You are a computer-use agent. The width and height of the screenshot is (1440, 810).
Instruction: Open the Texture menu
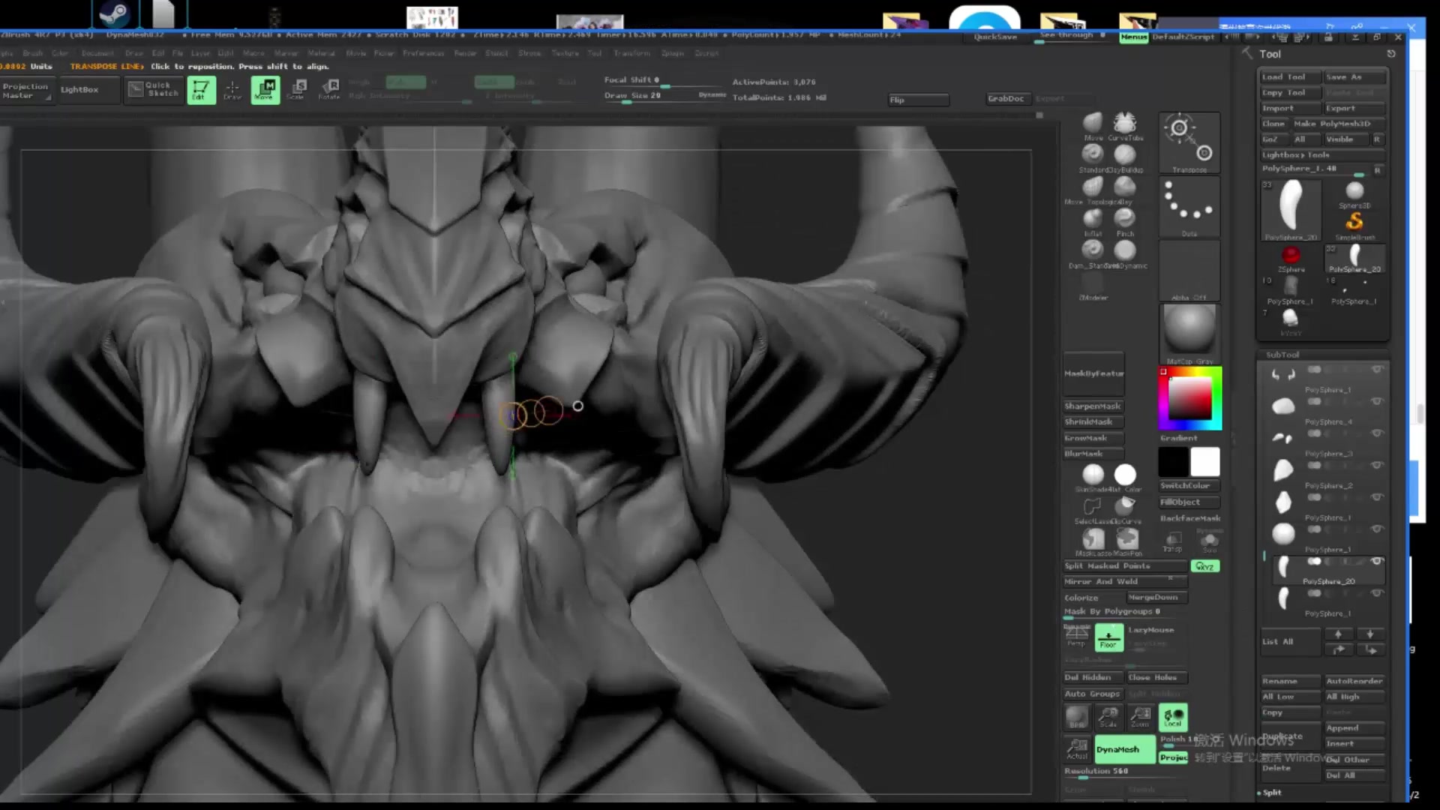565,53
